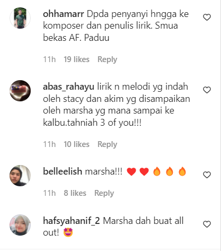Click the 11h timestamp on ohhamarr's comment

coord(49,59)
